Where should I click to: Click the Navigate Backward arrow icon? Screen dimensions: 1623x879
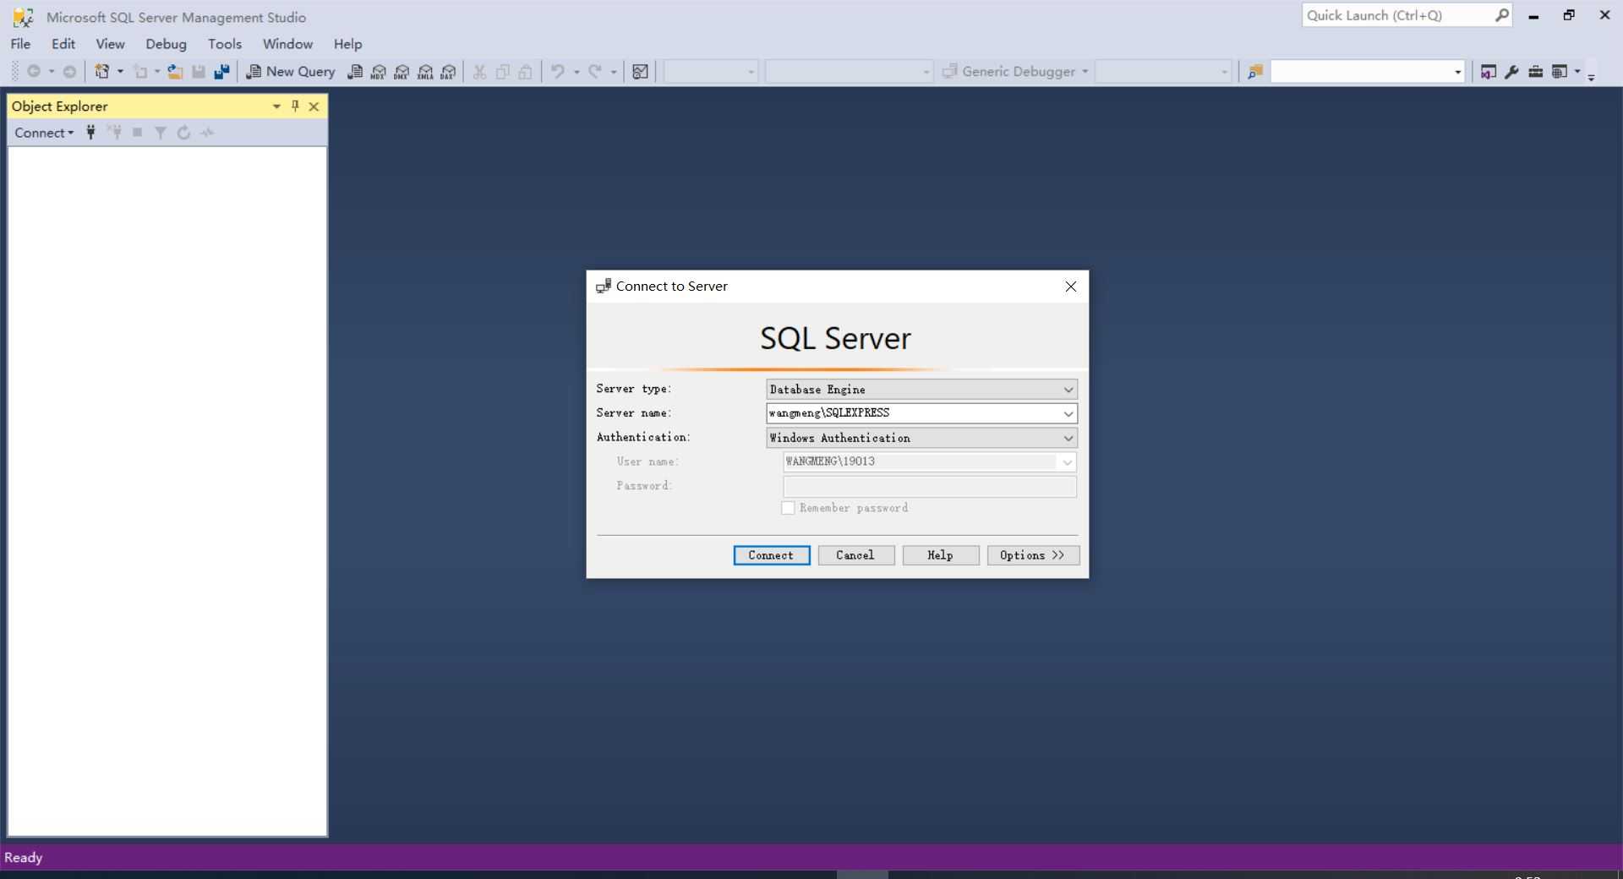tap(34, 72)
